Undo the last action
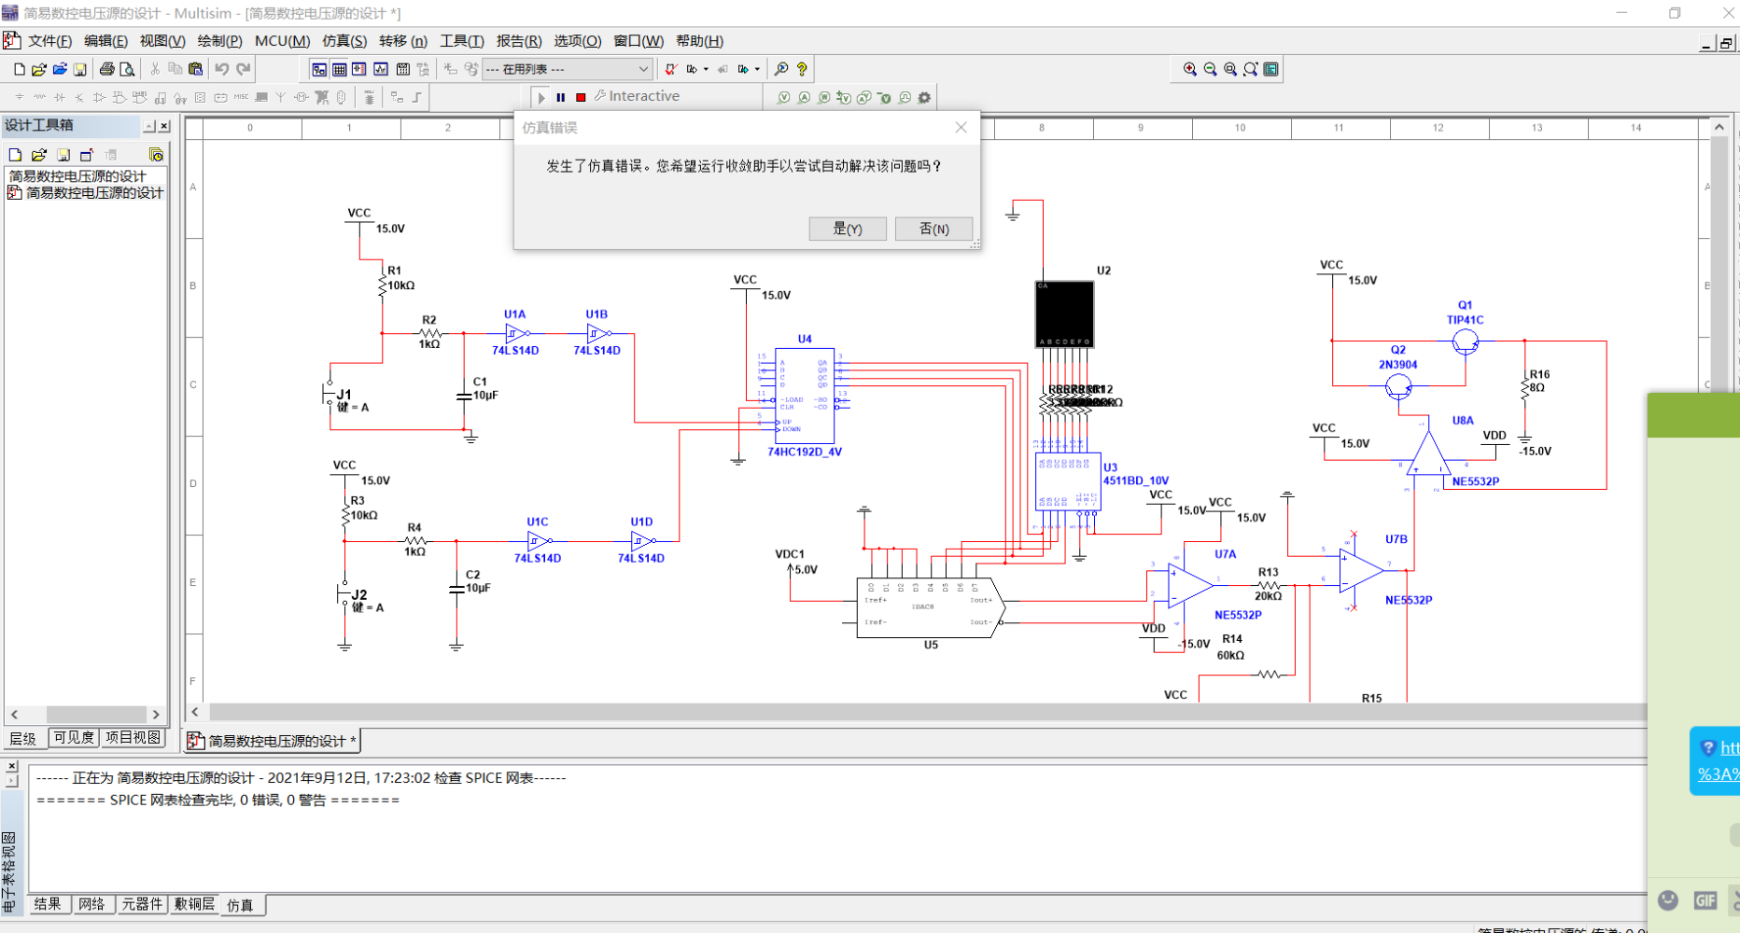Image resolution: width=1740 pixels, height=933 pixels. tap(221, 69)
